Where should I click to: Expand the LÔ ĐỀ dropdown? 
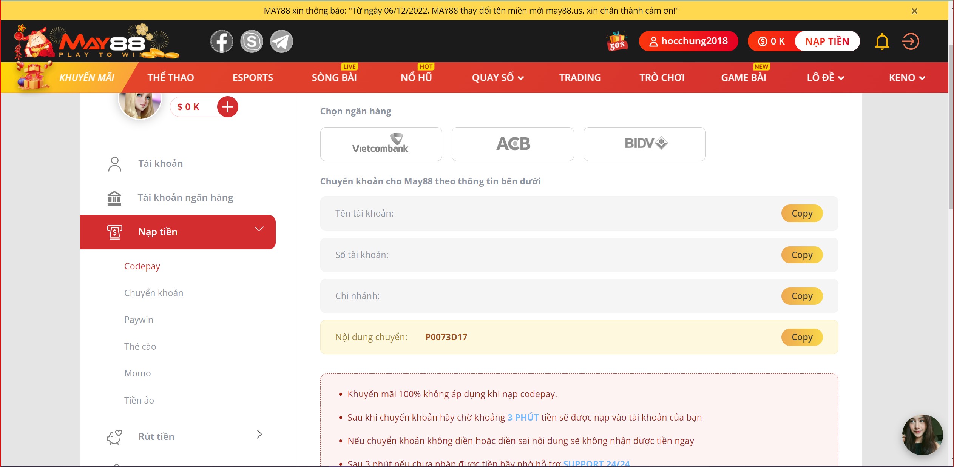click(x=825, y=78)
